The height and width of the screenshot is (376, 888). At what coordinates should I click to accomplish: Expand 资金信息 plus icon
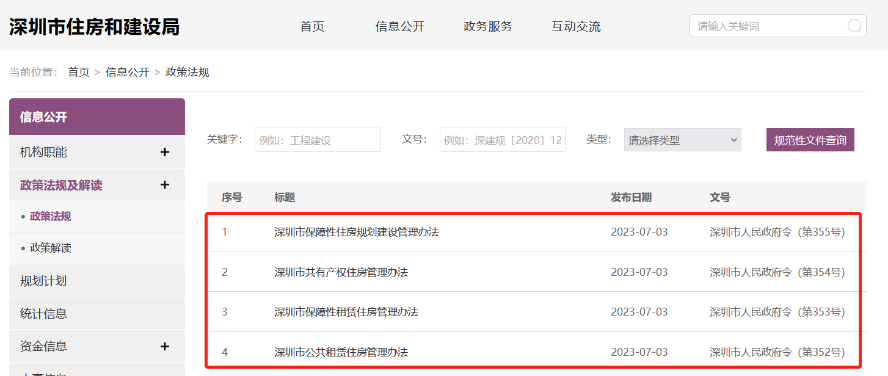(164, 346)
